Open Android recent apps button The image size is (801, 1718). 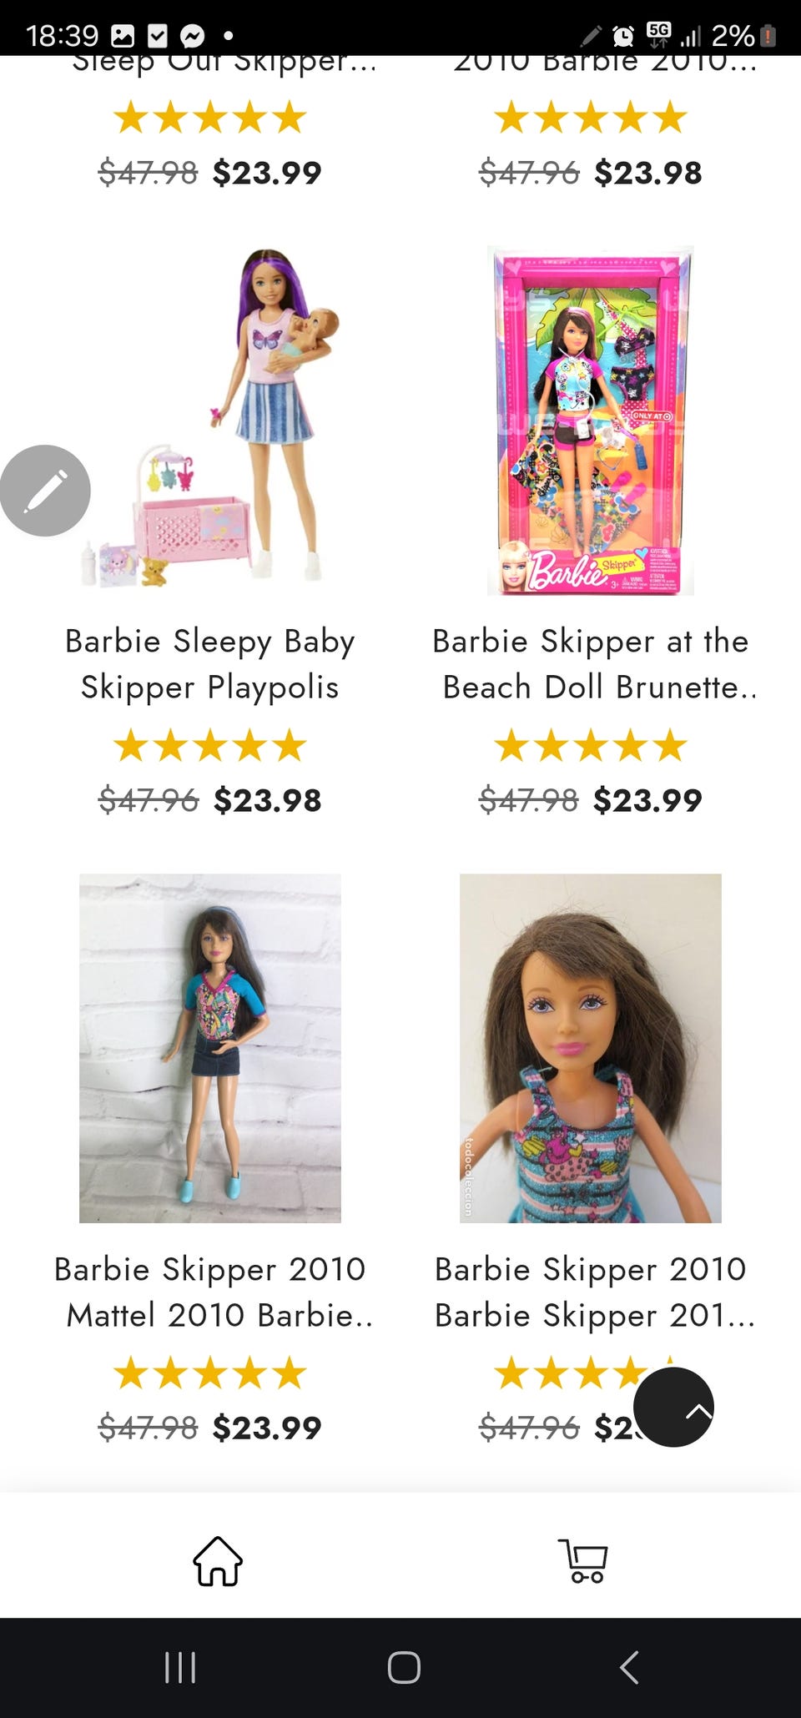click(180, 1667)
